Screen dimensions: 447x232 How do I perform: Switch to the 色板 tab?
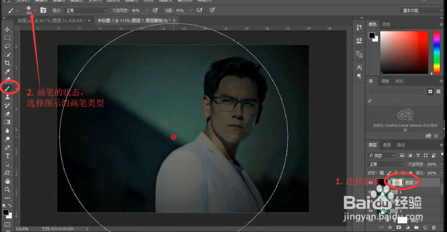tap(386, 24)
